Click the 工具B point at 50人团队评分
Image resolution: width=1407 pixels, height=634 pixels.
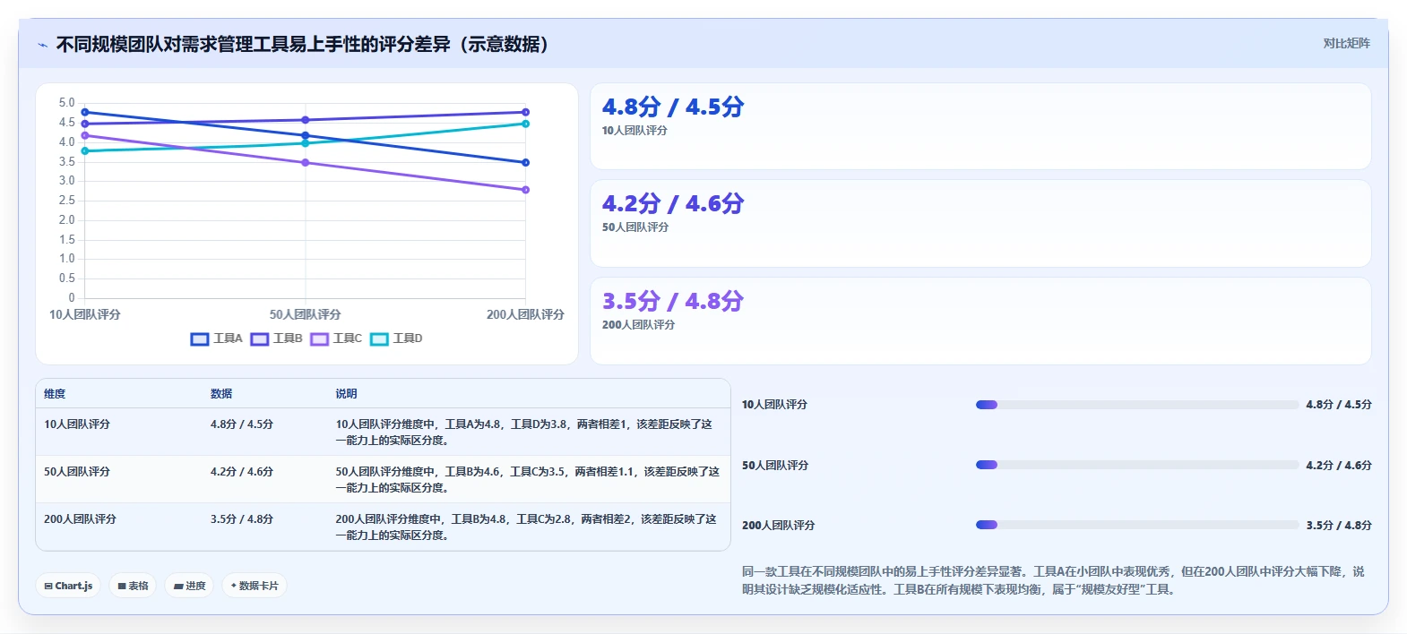[x=306, y=120]
